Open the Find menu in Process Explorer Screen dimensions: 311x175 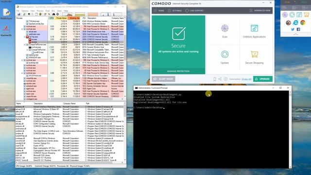[48, 11]
